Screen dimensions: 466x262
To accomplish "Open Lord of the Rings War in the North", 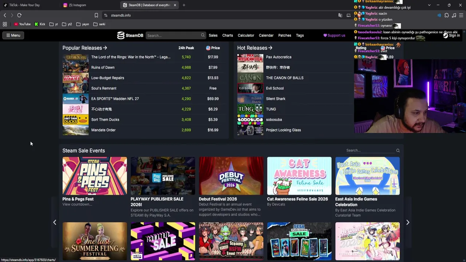I will (131, 57).
